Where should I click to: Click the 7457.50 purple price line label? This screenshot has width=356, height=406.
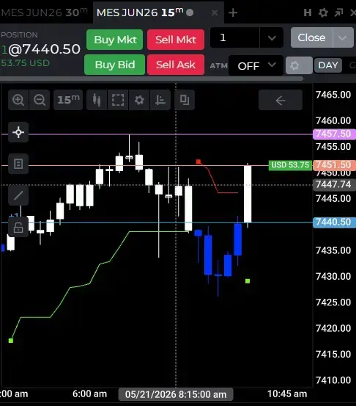[x=334, y=134]
